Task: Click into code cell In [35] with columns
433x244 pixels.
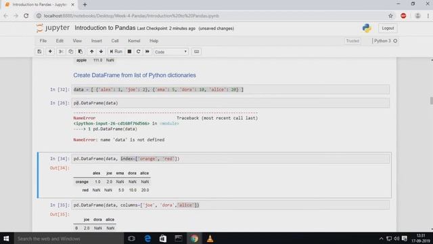Action: click(231, 205)
